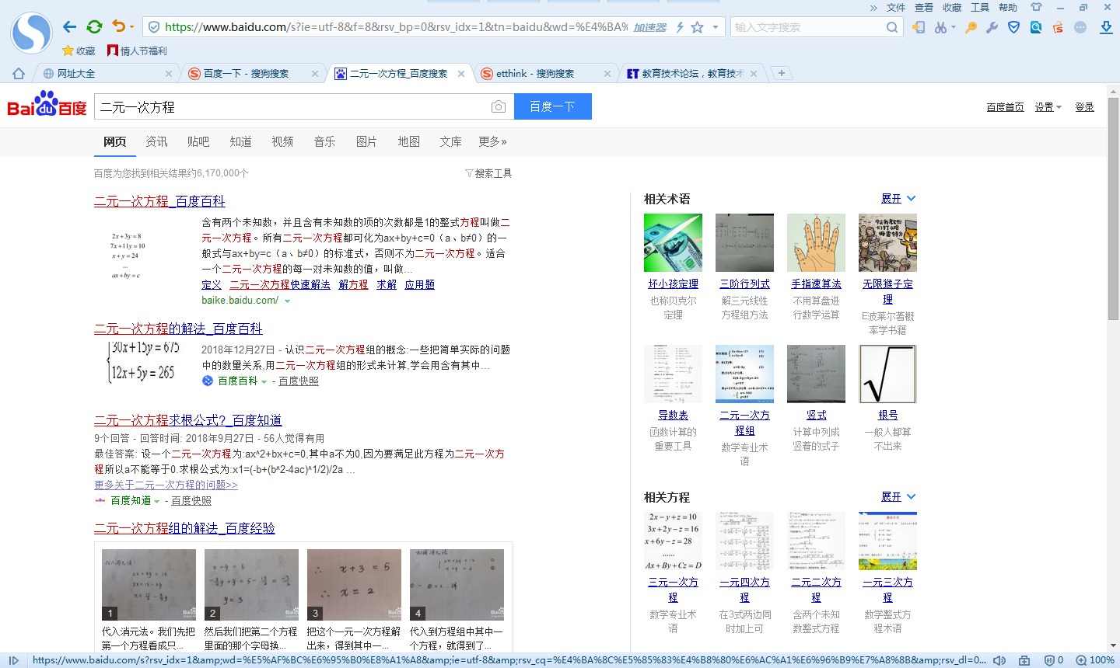Click the scissors screenshot tool icon
The height and width of the screenshot is (668, 1120).
941,27
